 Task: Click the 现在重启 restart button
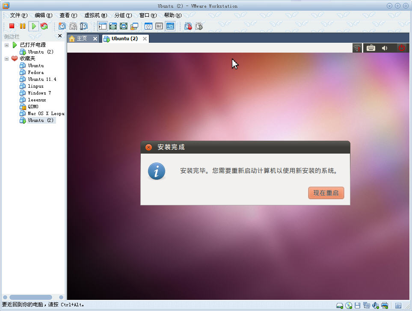[x=326, y=193]
